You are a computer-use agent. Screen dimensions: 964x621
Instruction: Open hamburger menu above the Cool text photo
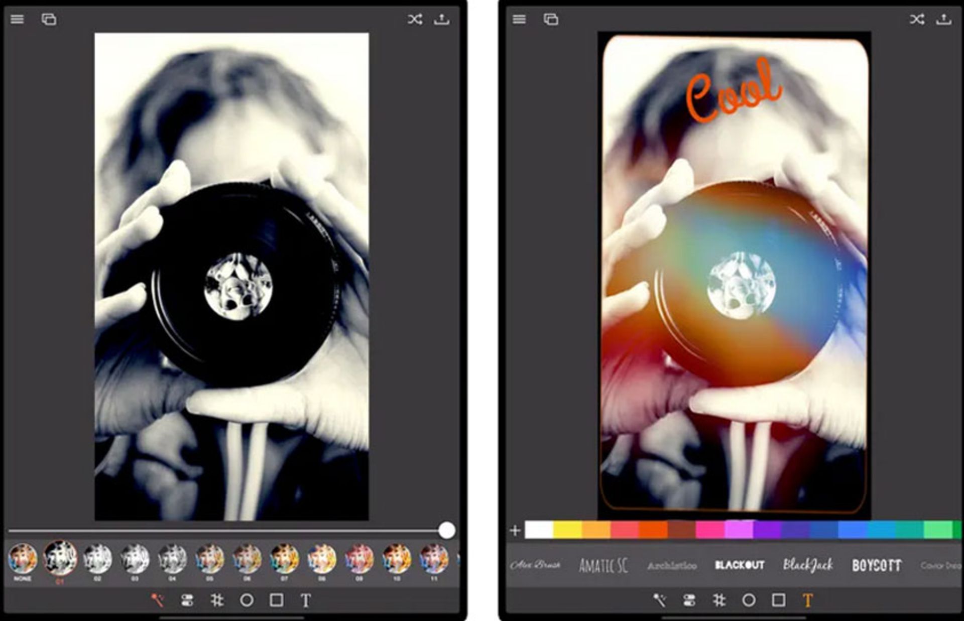click(519, 19)
